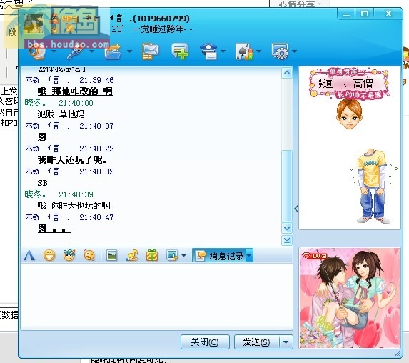409x363 pixels.
Task: Click contact number (1019660799) in title
Action: pos(161,19)
